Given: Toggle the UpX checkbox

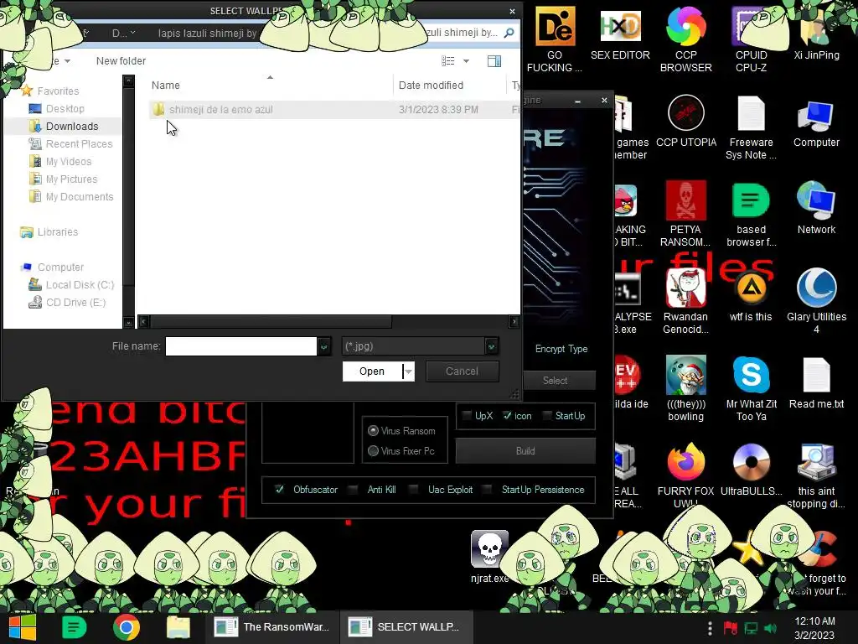Looking at the screenshot, I should click(467, 416).
